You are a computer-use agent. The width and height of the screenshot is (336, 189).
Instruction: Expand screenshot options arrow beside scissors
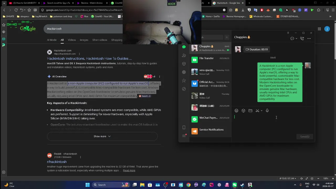point(261,111)
